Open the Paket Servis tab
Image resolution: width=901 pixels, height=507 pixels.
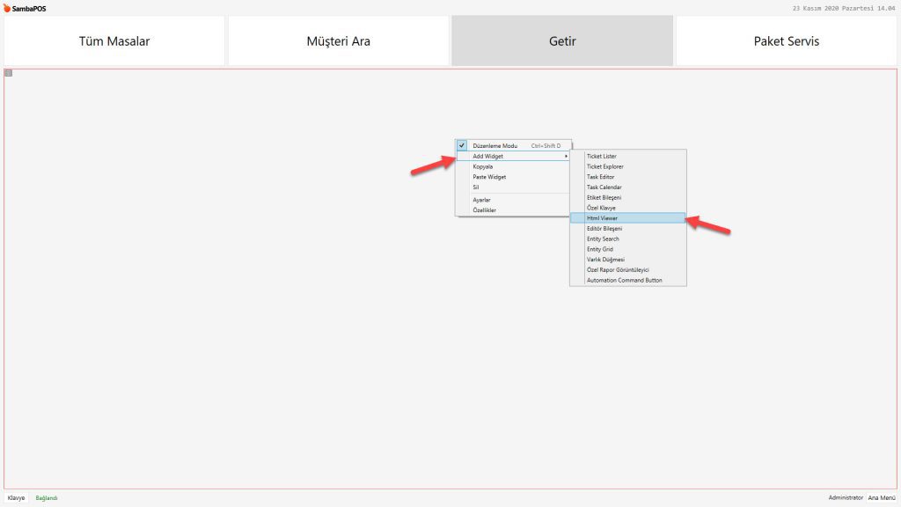786,40
